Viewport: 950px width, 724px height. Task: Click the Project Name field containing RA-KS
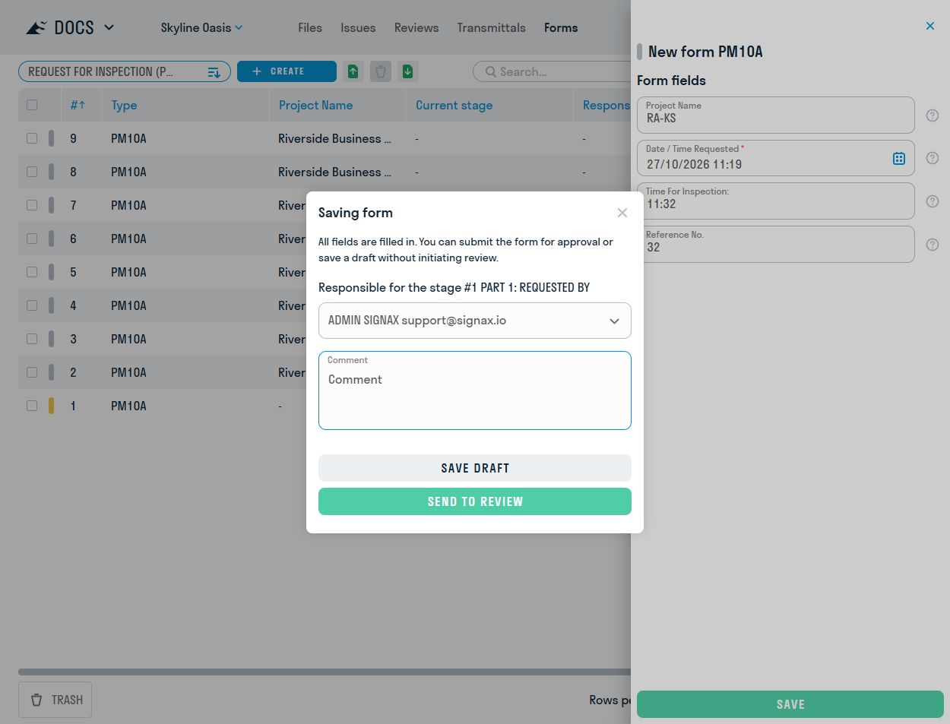776,115
